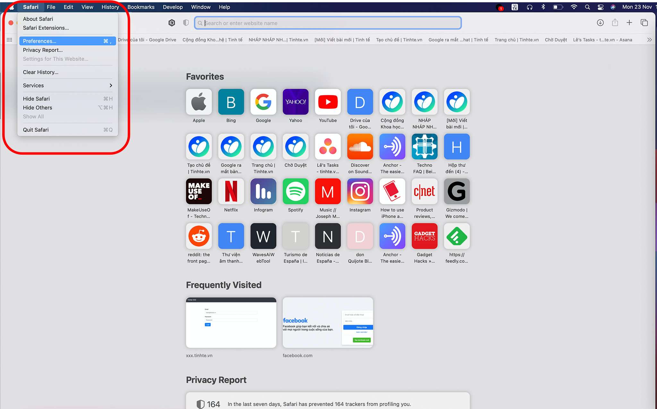Screen dimensions: 657x409
Task: Open Control Center in menu bar
Action: [601, 7]
